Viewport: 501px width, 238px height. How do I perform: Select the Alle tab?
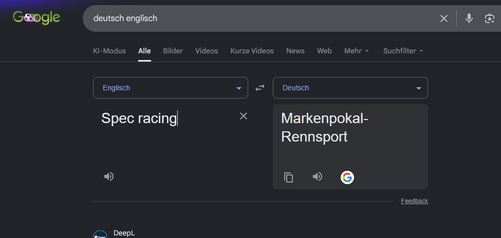click(144, 51)
